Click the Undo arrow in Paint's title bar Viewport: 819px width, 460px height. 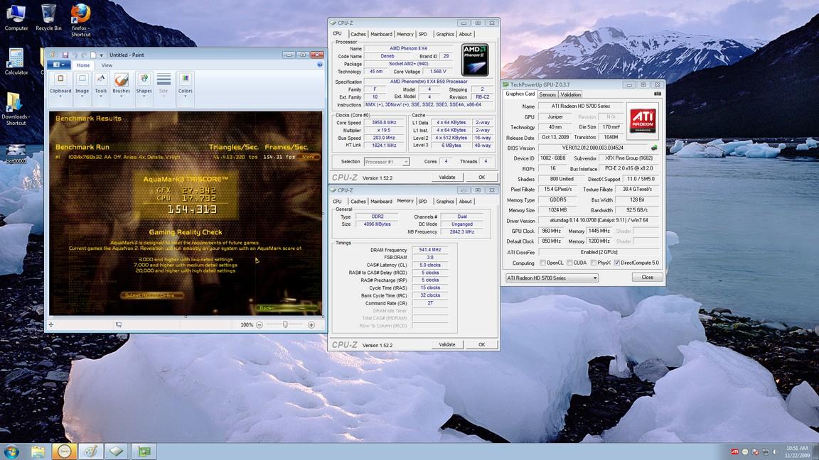click(75, 55)
